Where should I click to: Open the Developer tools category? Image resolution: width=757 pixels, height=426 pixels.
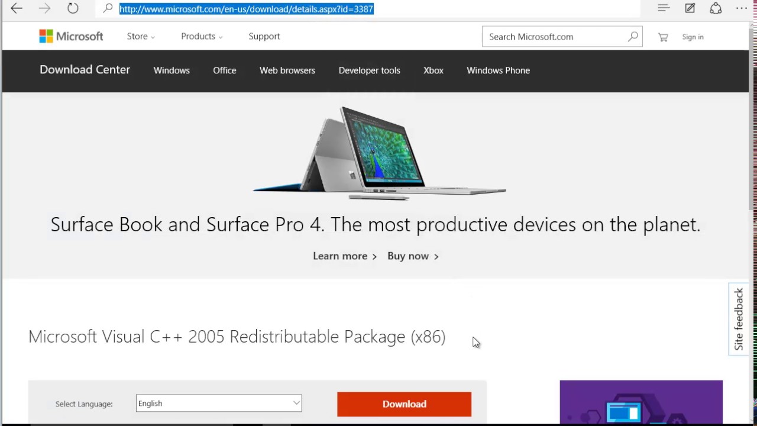pos(370,70)
